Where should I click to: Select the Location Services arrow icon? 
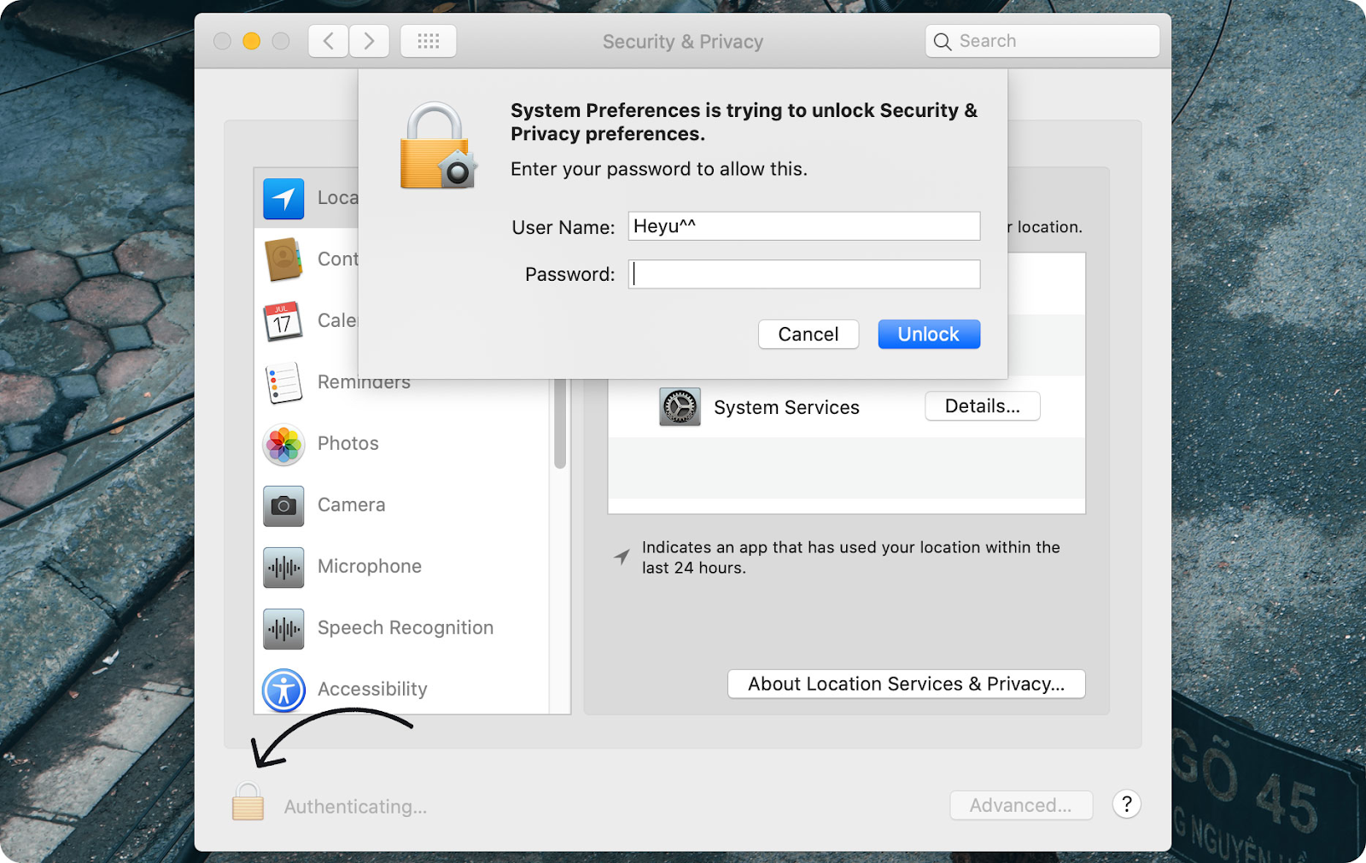pyautogui.click(x=283, y=199)
